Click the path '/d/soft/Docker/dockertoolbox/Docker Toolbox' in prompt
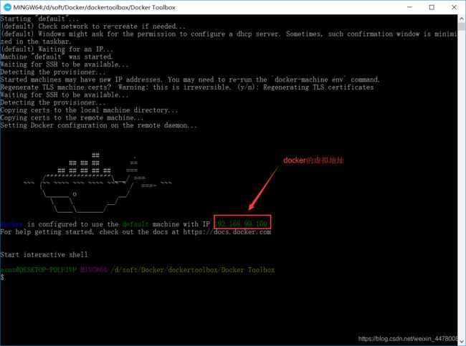 point(193,269)
